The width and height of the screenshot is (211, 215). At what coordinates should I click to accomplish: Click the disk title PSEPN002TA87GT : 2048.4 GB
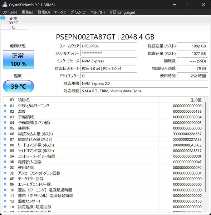tap(105, 37)
